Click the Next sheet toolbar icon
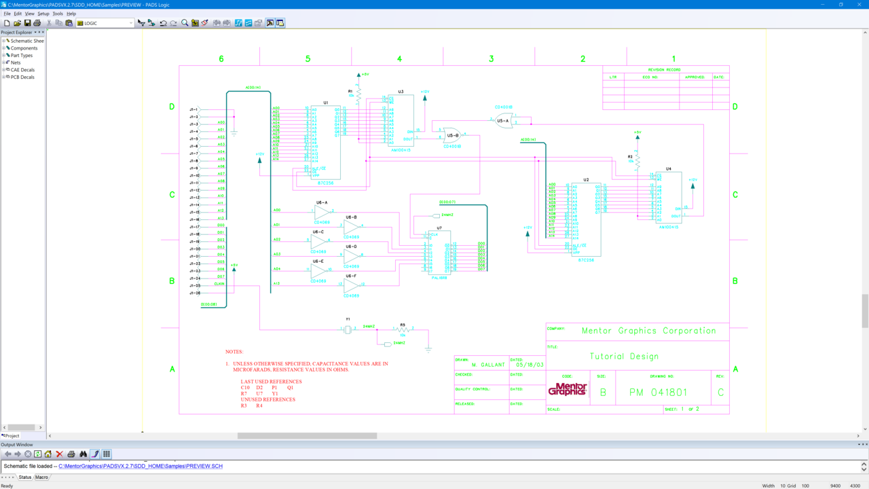869x489 pixels. click(227, 23)
